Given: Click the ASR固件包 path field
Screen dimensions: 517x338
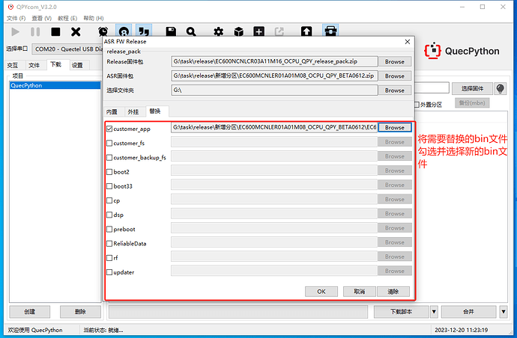Looking at the screenshot, I should [274, 76].
